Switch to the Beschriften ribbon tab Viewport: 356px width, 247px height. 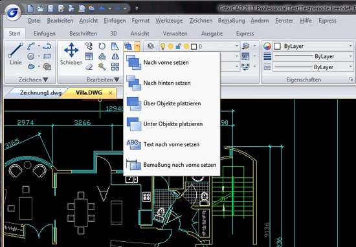coord(83,34)
